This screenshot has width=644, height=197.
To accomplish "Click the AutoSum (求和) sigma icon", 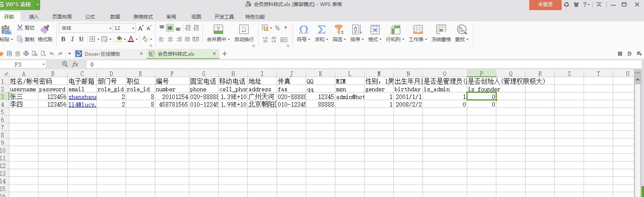I will (x=321, y=29).
